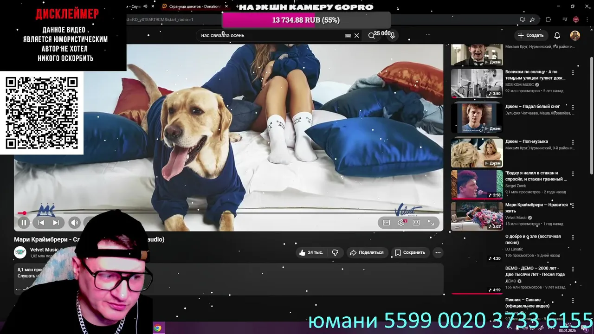Screen dimensions: 594x334
Task: Open options for О добре и о зле
Action: coord(573,237)
